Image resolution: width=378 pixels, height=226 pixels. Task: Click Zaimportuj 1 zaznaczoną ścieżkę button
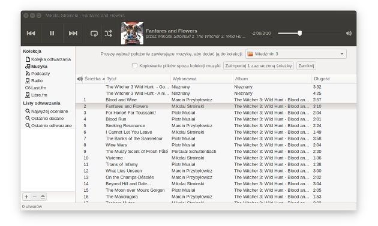coord(259,66)
